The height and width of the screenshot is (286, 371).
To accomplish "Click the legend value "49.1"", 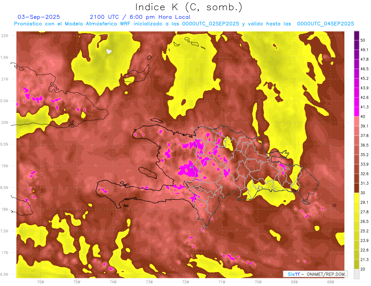I will tap(364, 50).
